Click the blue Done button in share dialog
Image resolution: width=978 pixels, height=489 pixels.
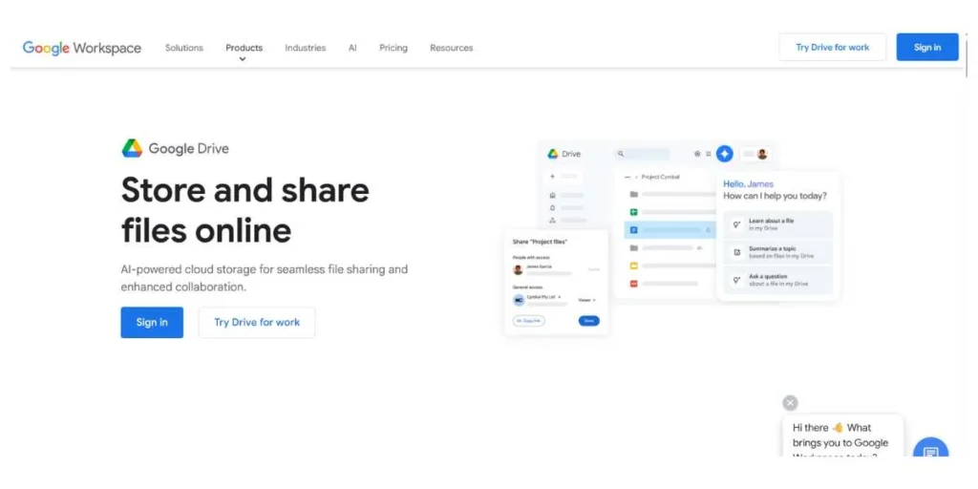[588, 321]
